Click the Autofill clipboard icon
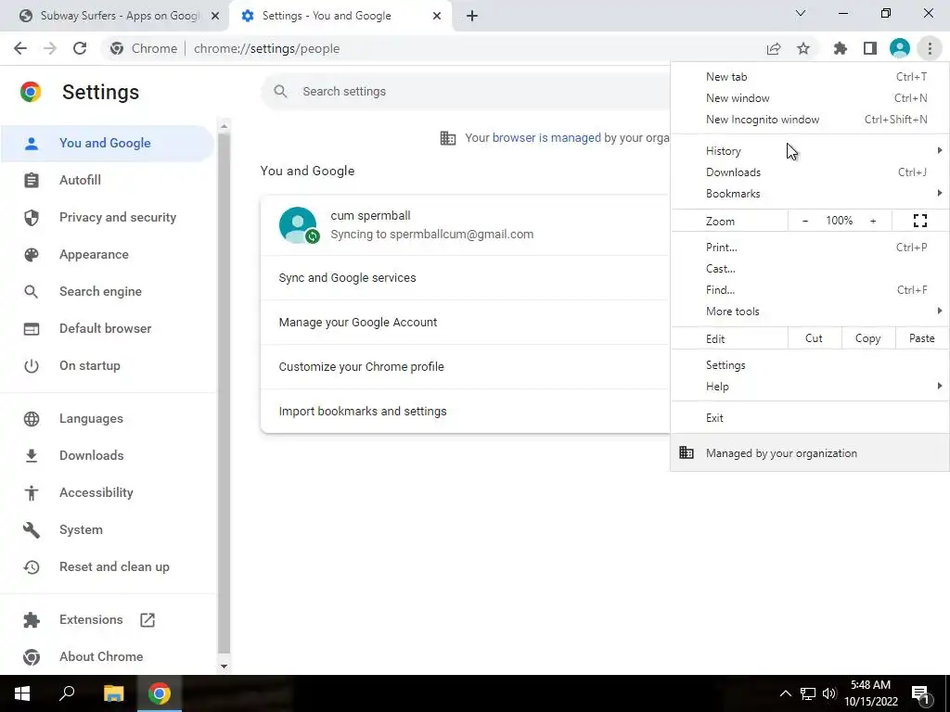 pyautogui.click(x=32, y=181)
